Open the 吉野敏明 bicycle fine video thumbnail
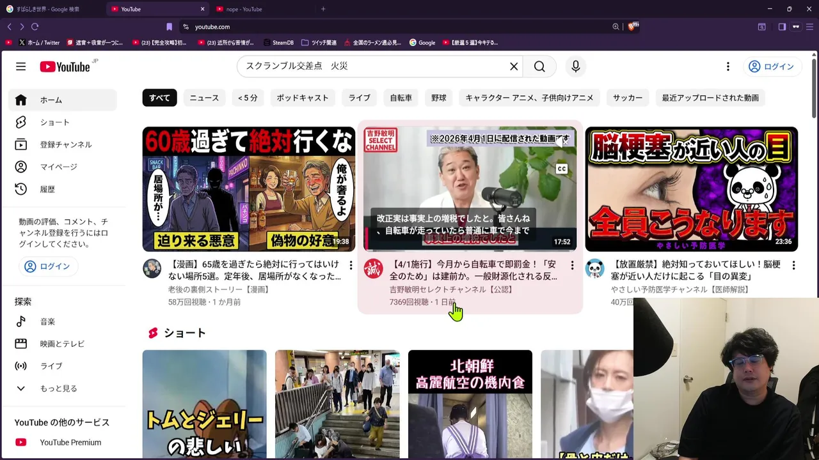The width and height of the screenshot is (819, 460). 470,188
